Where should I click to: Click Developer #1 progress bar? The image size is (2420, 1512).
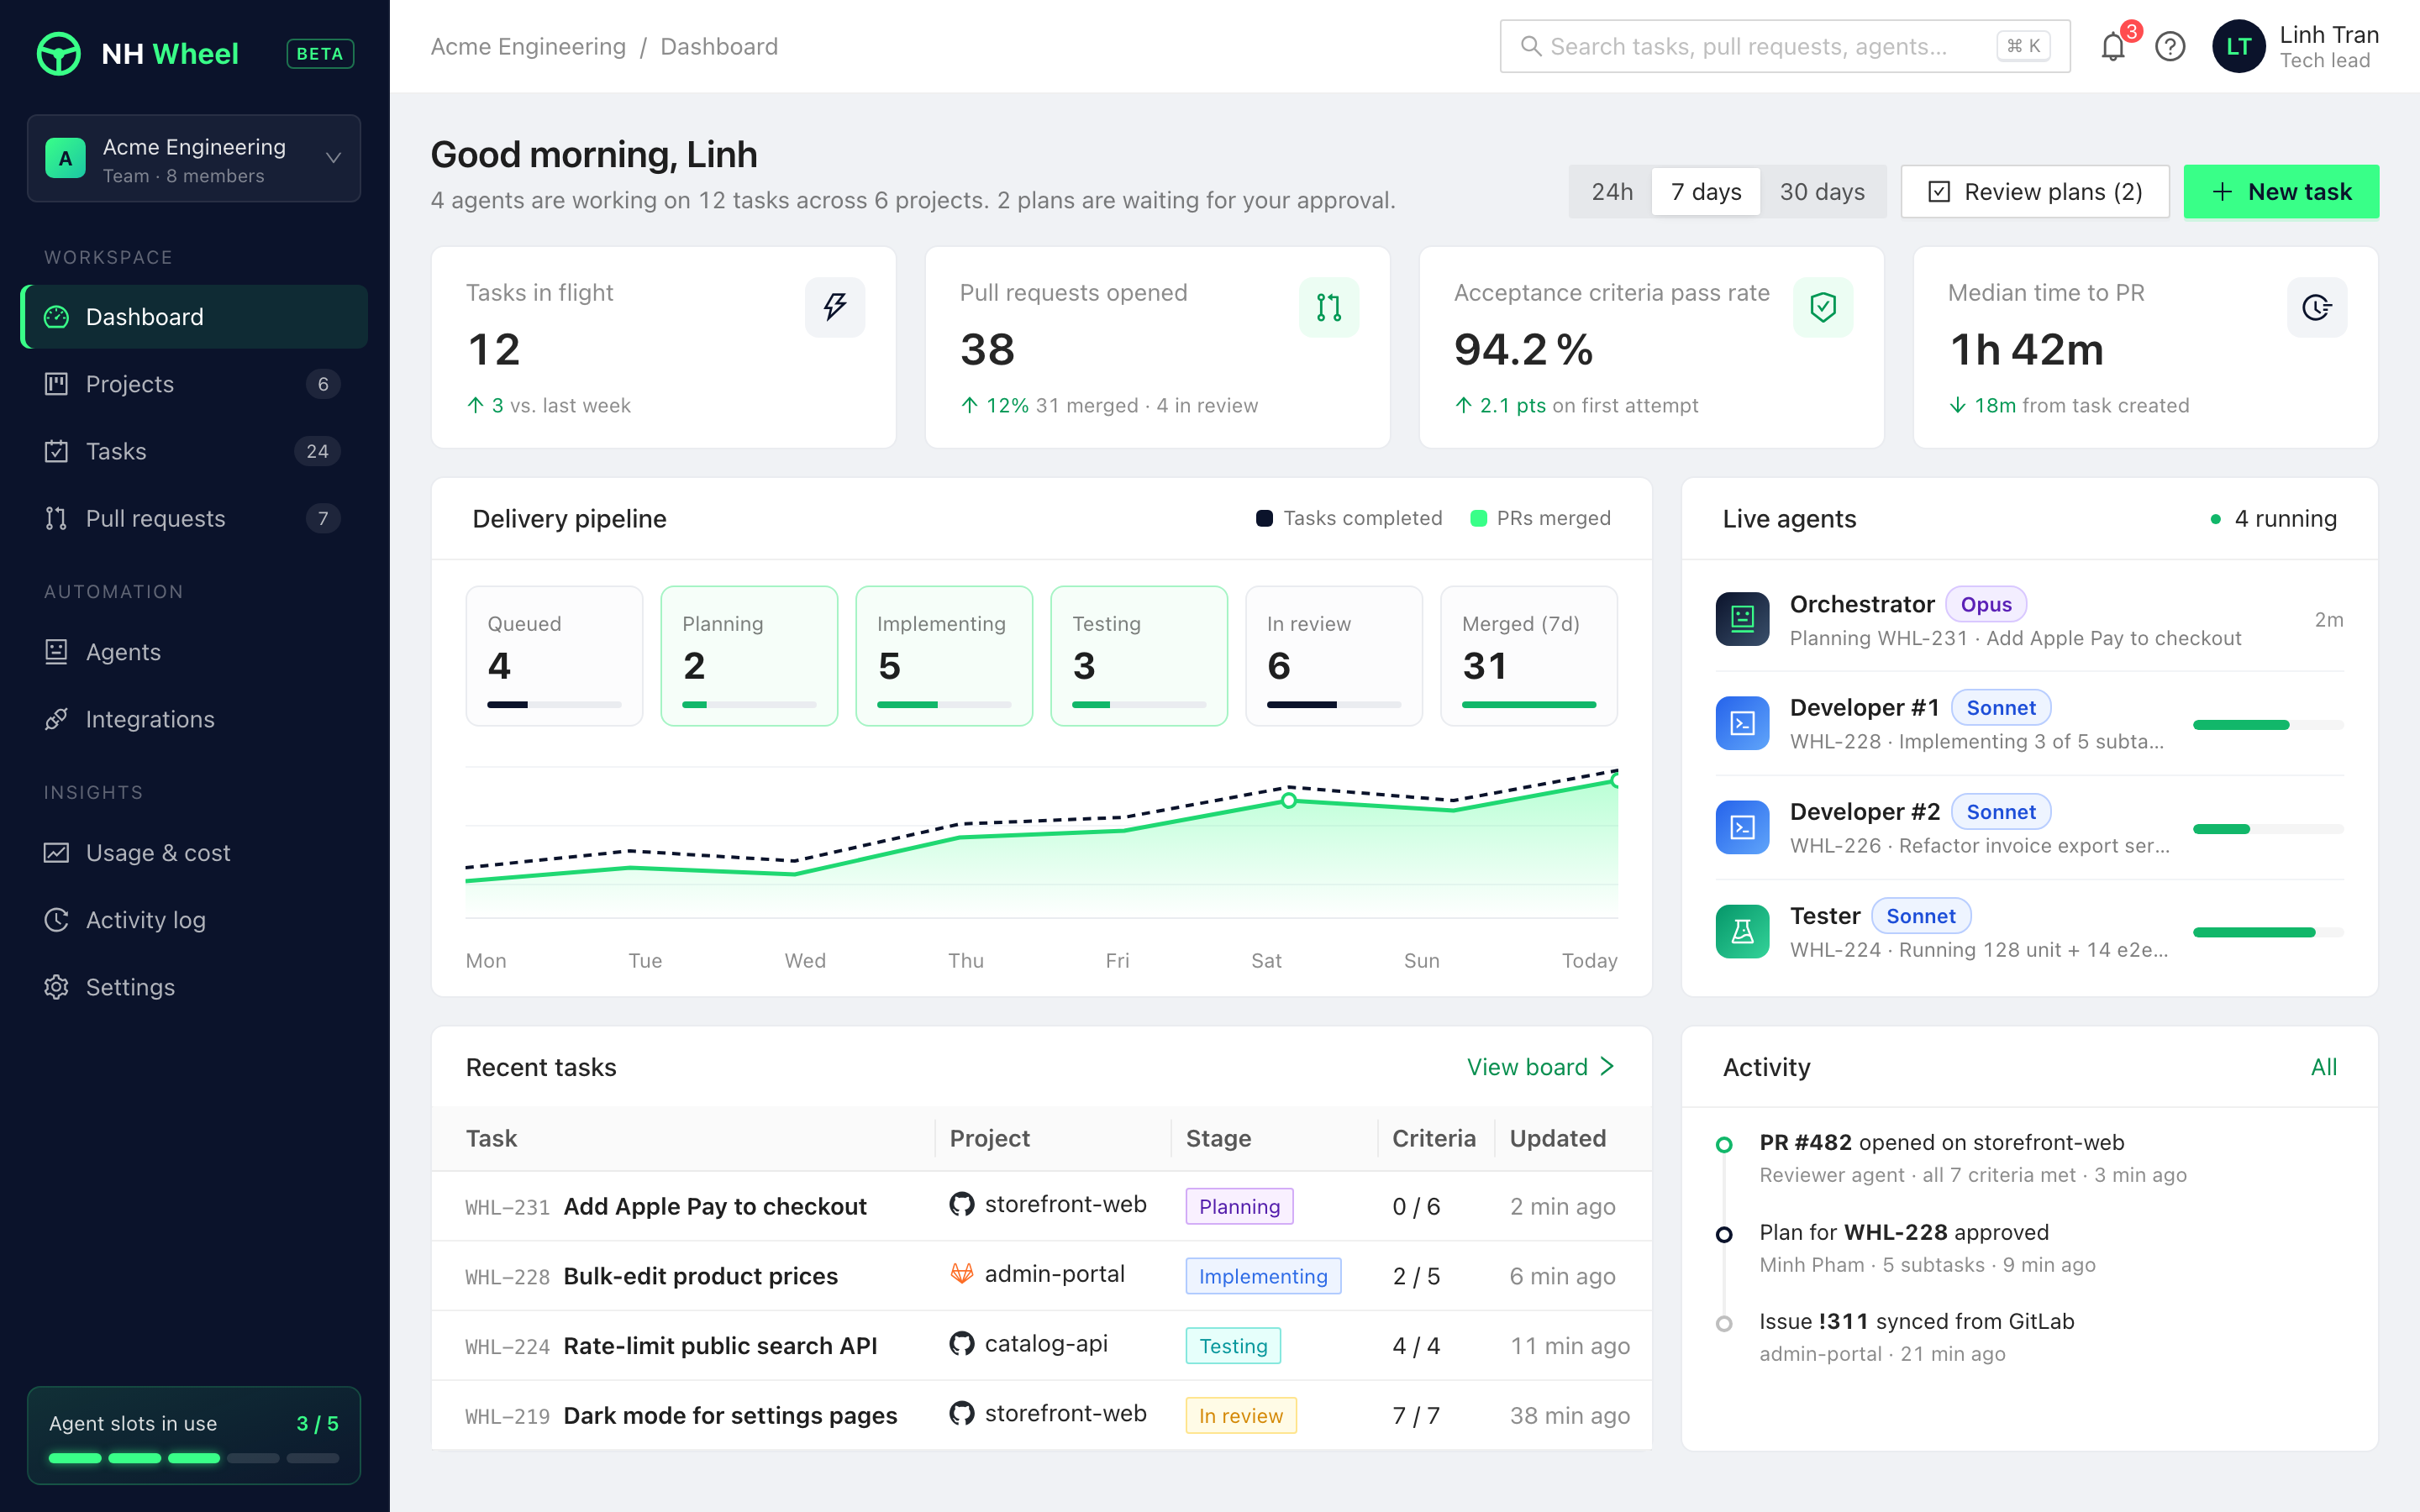(x=2268, y=725)
